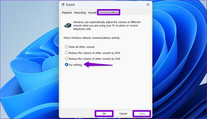Open the Recording tab
This screenshot has width=207, height=119.
tap(80, 12)
